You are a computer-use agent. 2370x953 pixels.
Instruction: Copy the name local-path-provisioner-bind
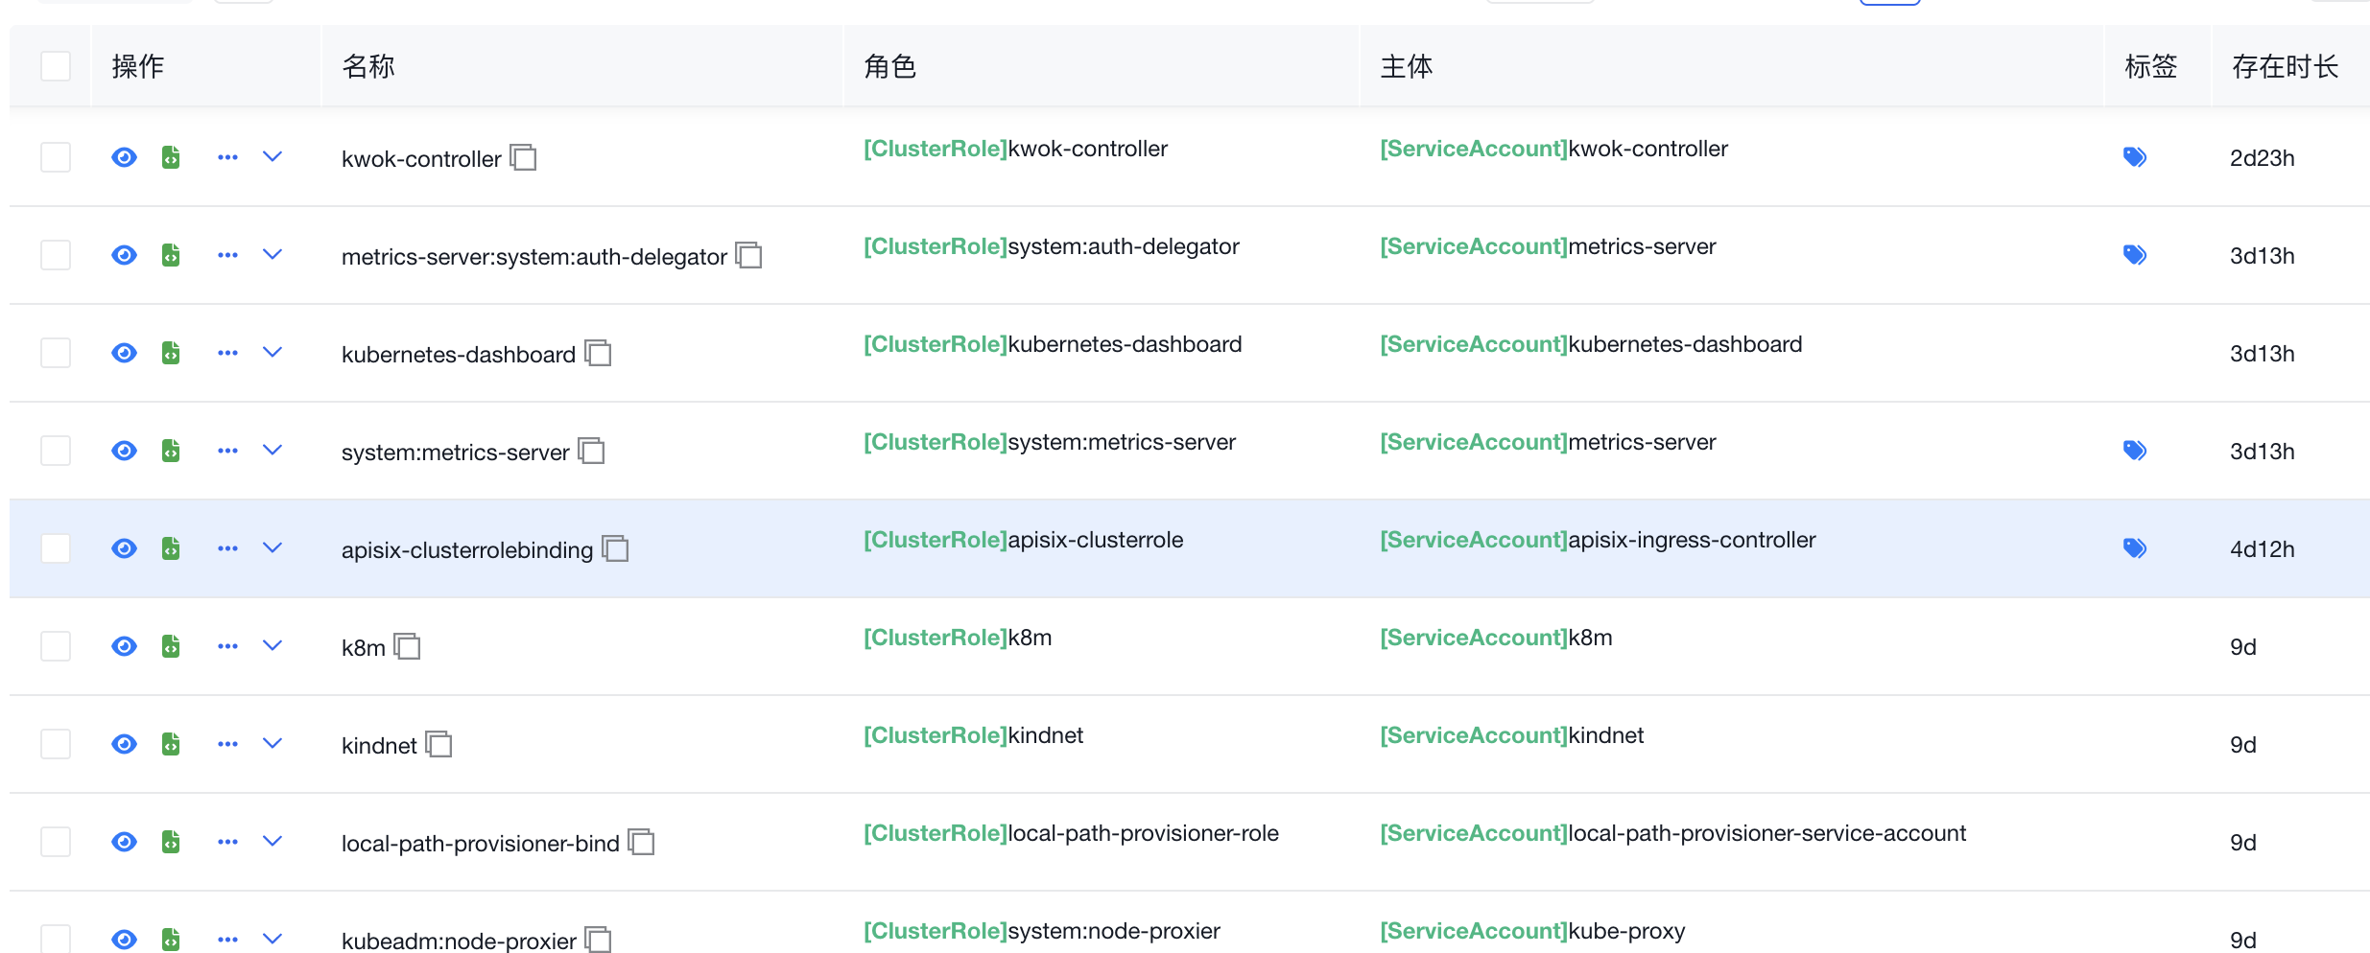point(641,842)
